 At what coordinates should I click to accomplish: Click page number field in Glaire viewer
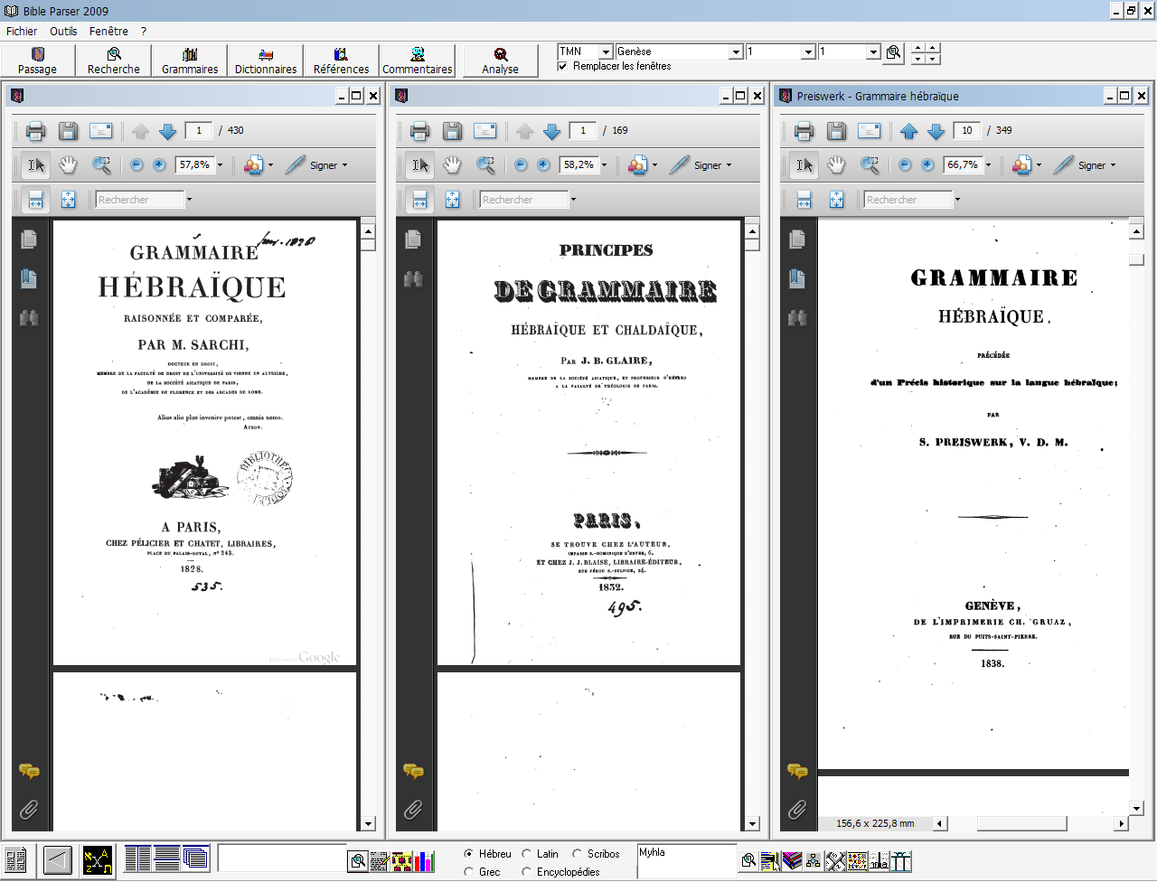tap(583, 131)
